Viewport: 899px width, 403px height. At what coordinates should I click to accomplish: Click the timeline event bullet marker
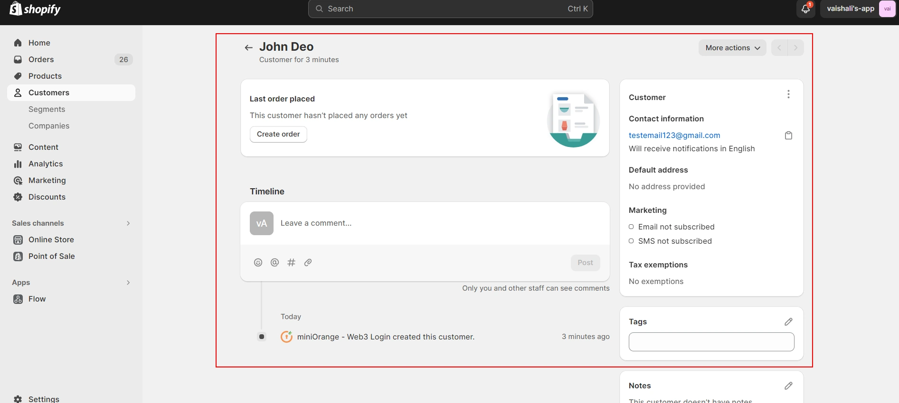click(x=262, y=337)
